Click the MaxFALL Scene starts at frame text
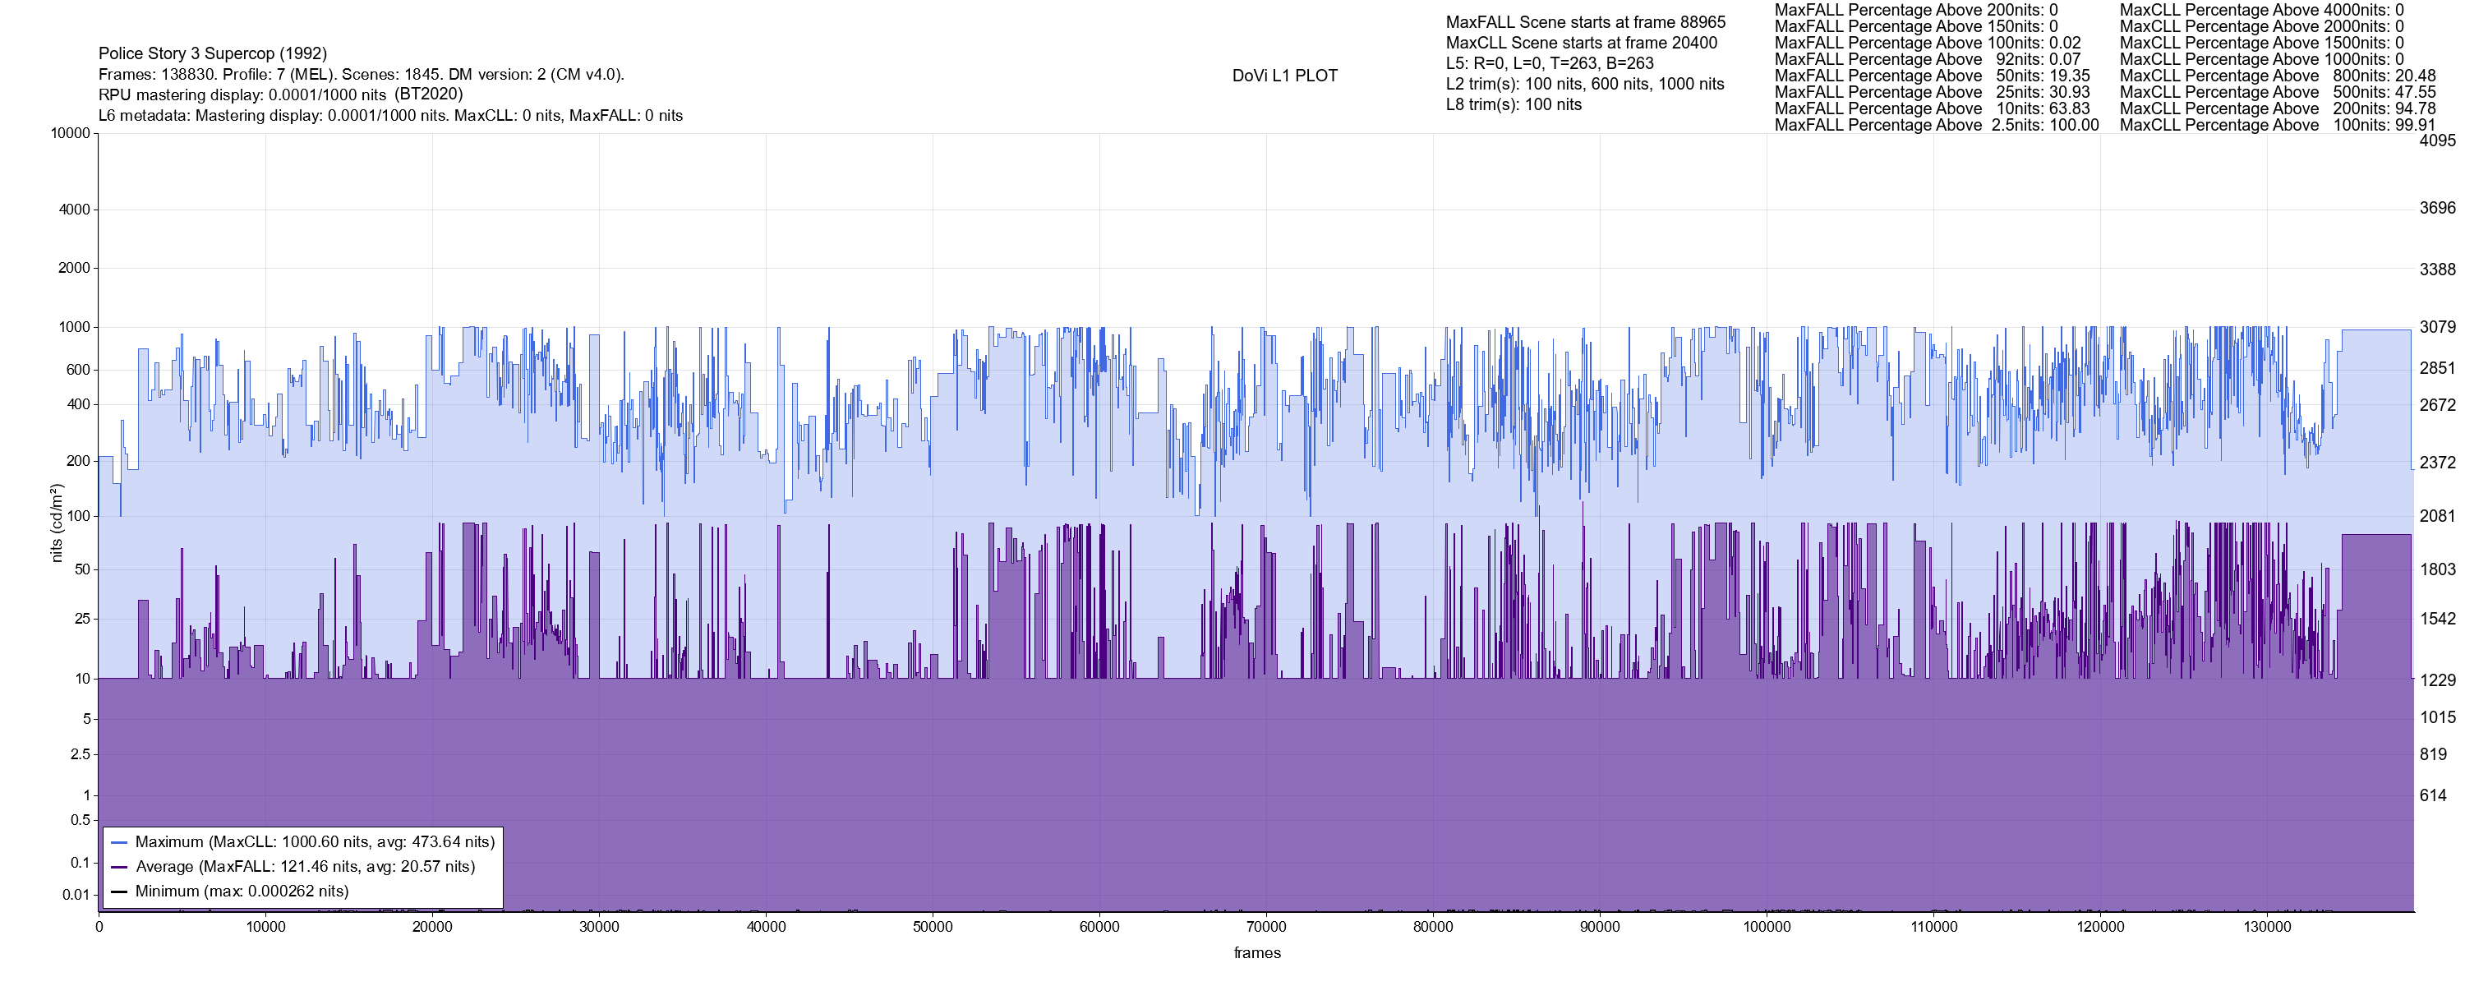The width and height of the screenshot is (2465, 986). click(1585, 22)
